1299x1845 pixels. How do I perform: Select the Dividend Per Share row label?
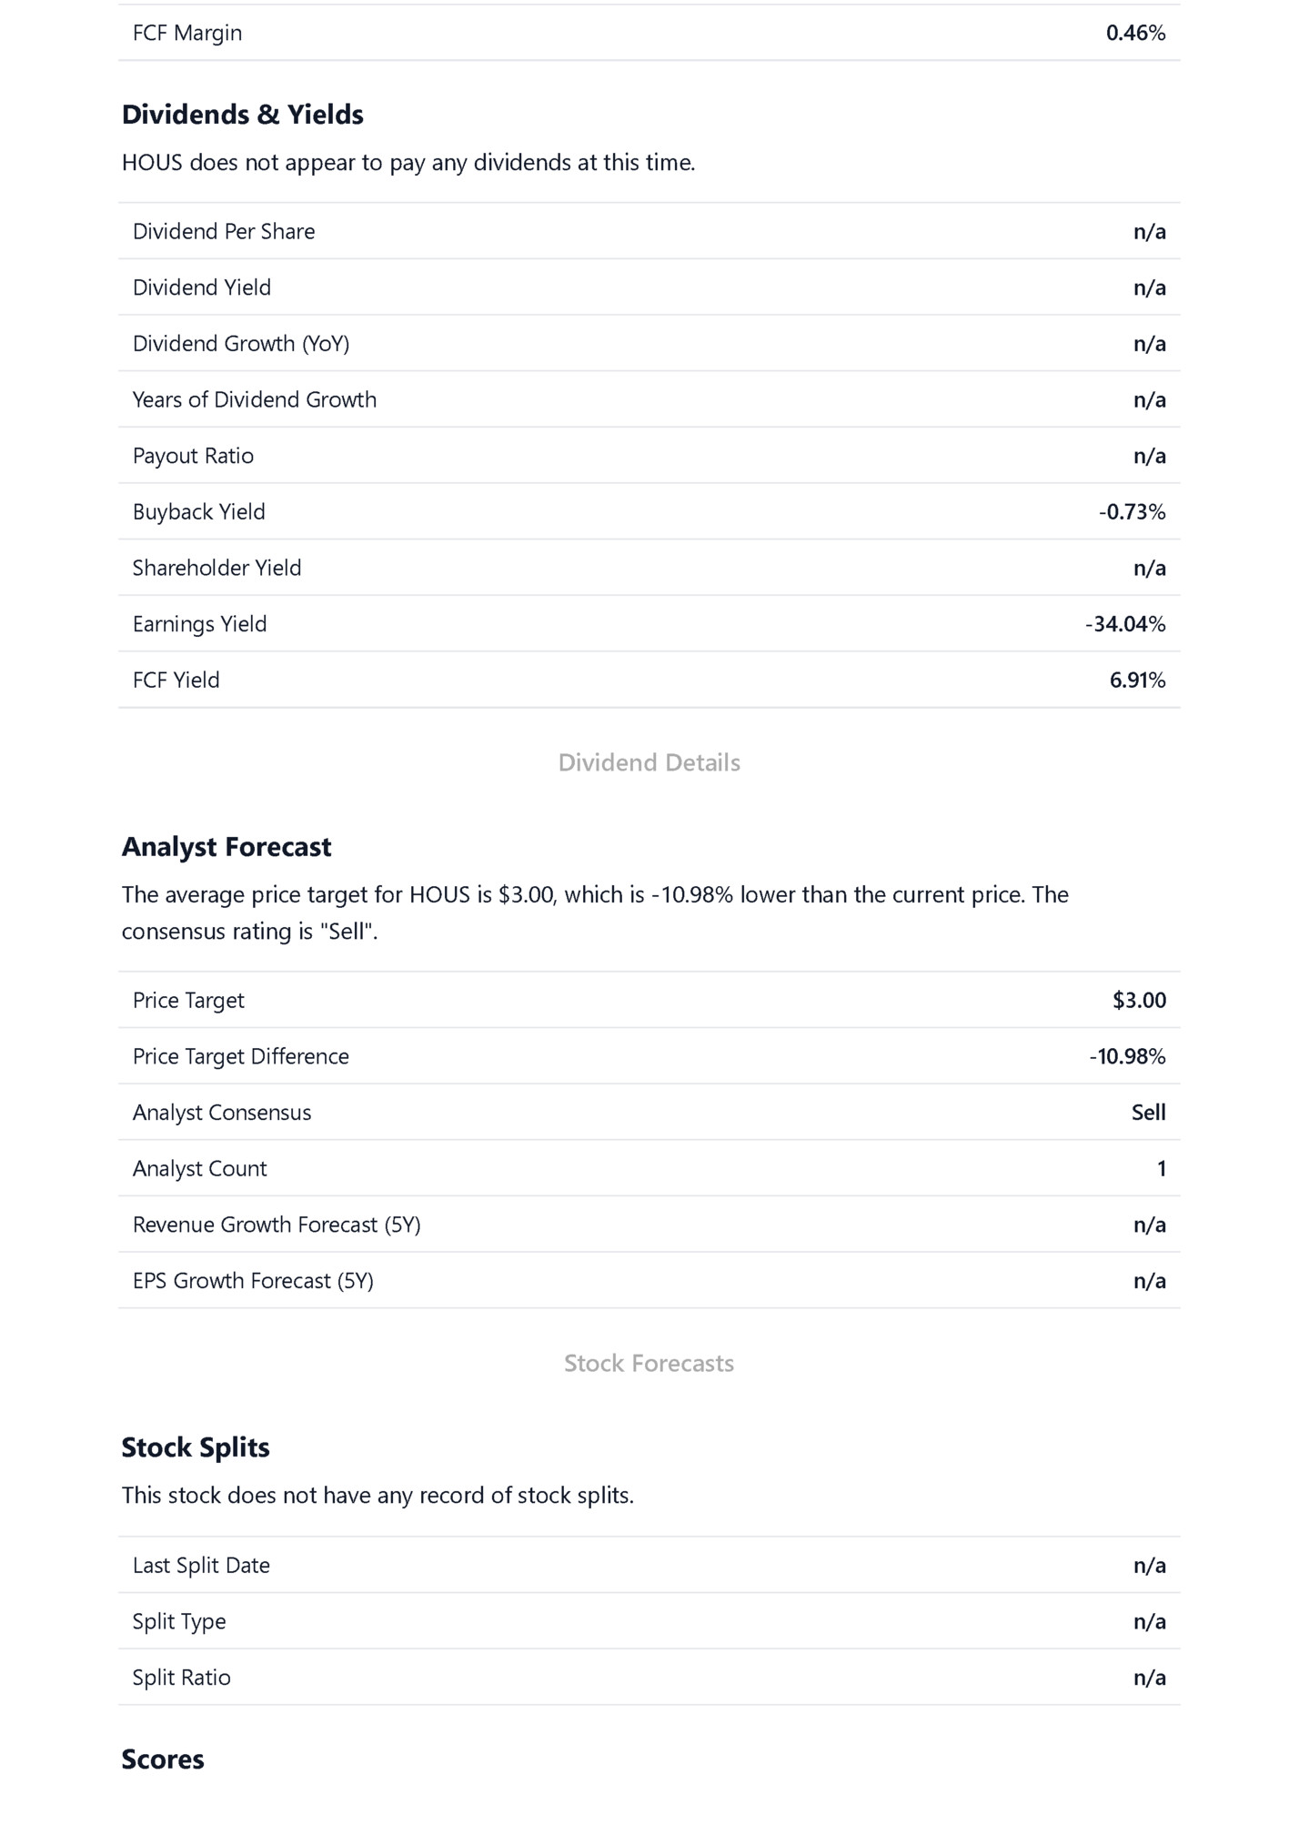point(224,232)
